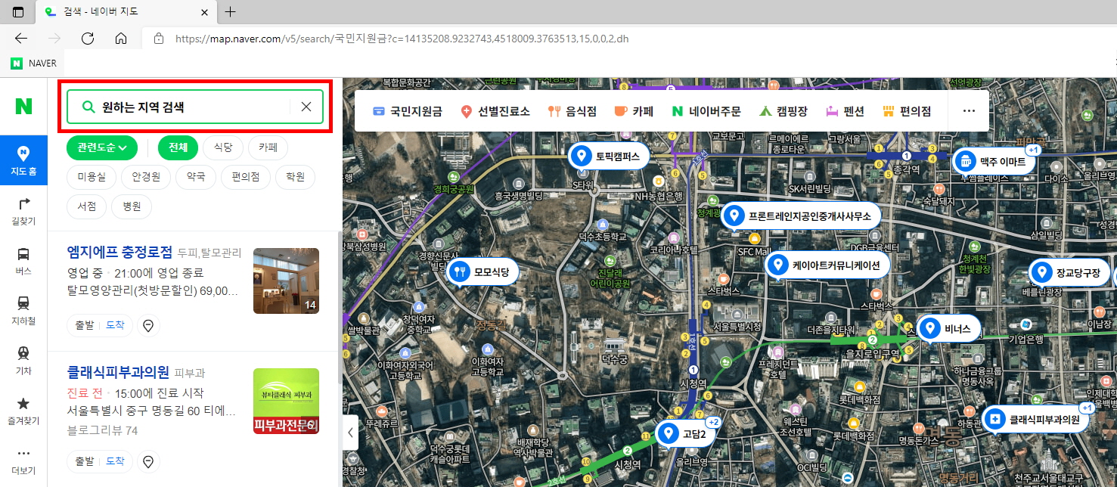Select 펜션 map category
Screen dimensions: 1117x487
[x=846, y=111]
